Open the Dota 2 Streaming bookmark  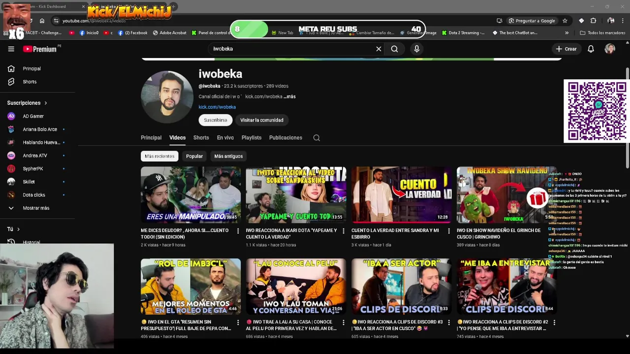463,33
